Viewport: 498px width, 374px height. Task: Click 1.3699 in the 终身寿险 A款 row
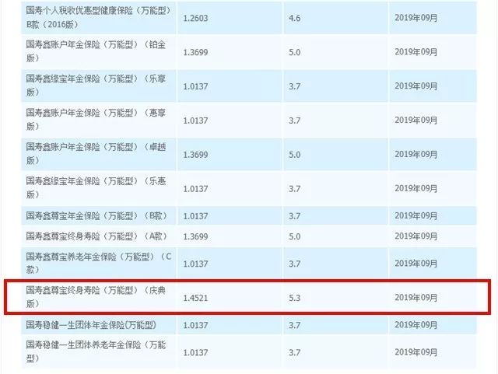[195, 236]
